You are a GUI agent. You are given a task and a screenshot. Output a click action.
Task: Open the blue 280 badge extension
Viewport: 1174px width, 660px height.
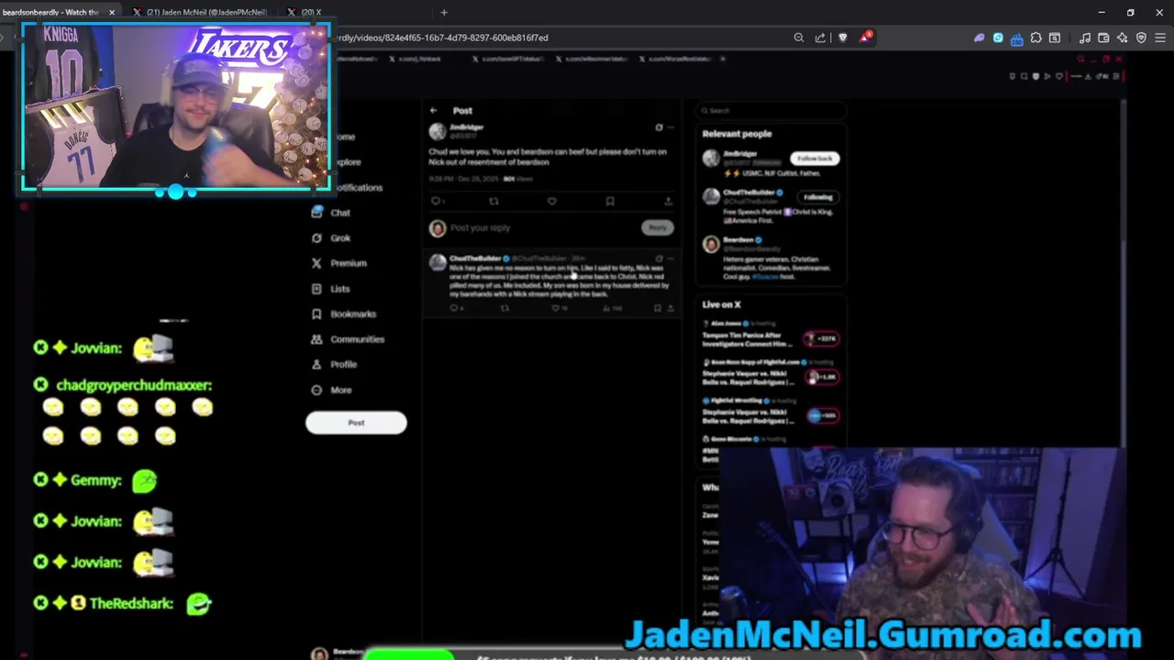point(1017,38)
